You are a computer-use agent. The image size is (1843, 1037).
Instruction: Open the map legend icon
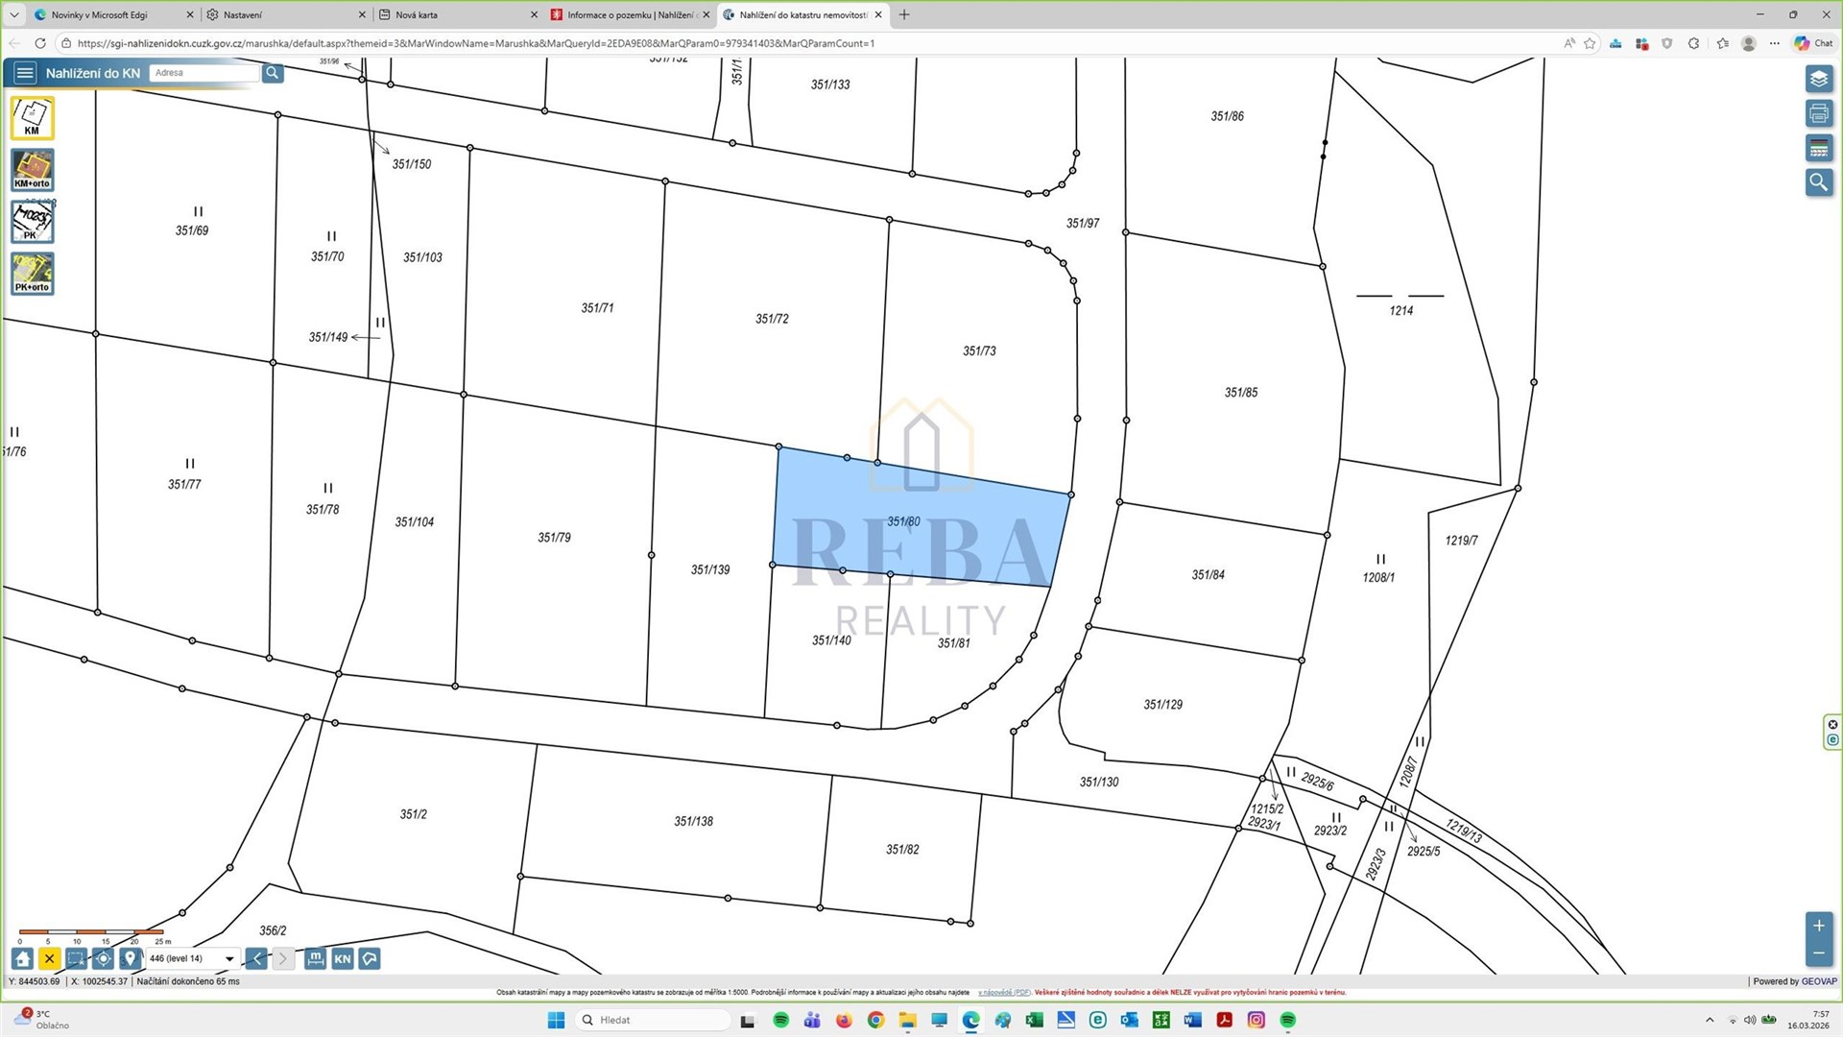click(1818, 148)
